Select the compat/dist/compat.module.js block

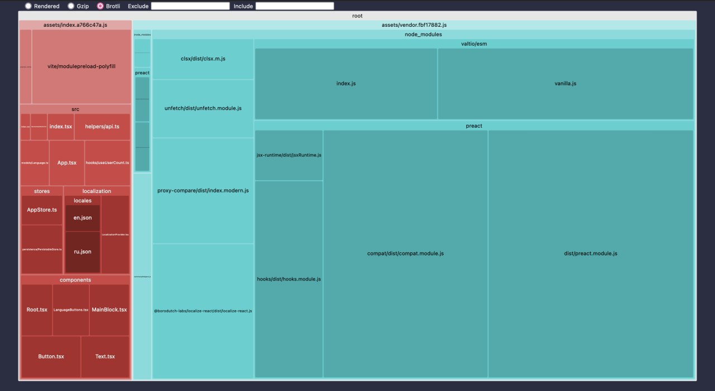click(406, 254)
